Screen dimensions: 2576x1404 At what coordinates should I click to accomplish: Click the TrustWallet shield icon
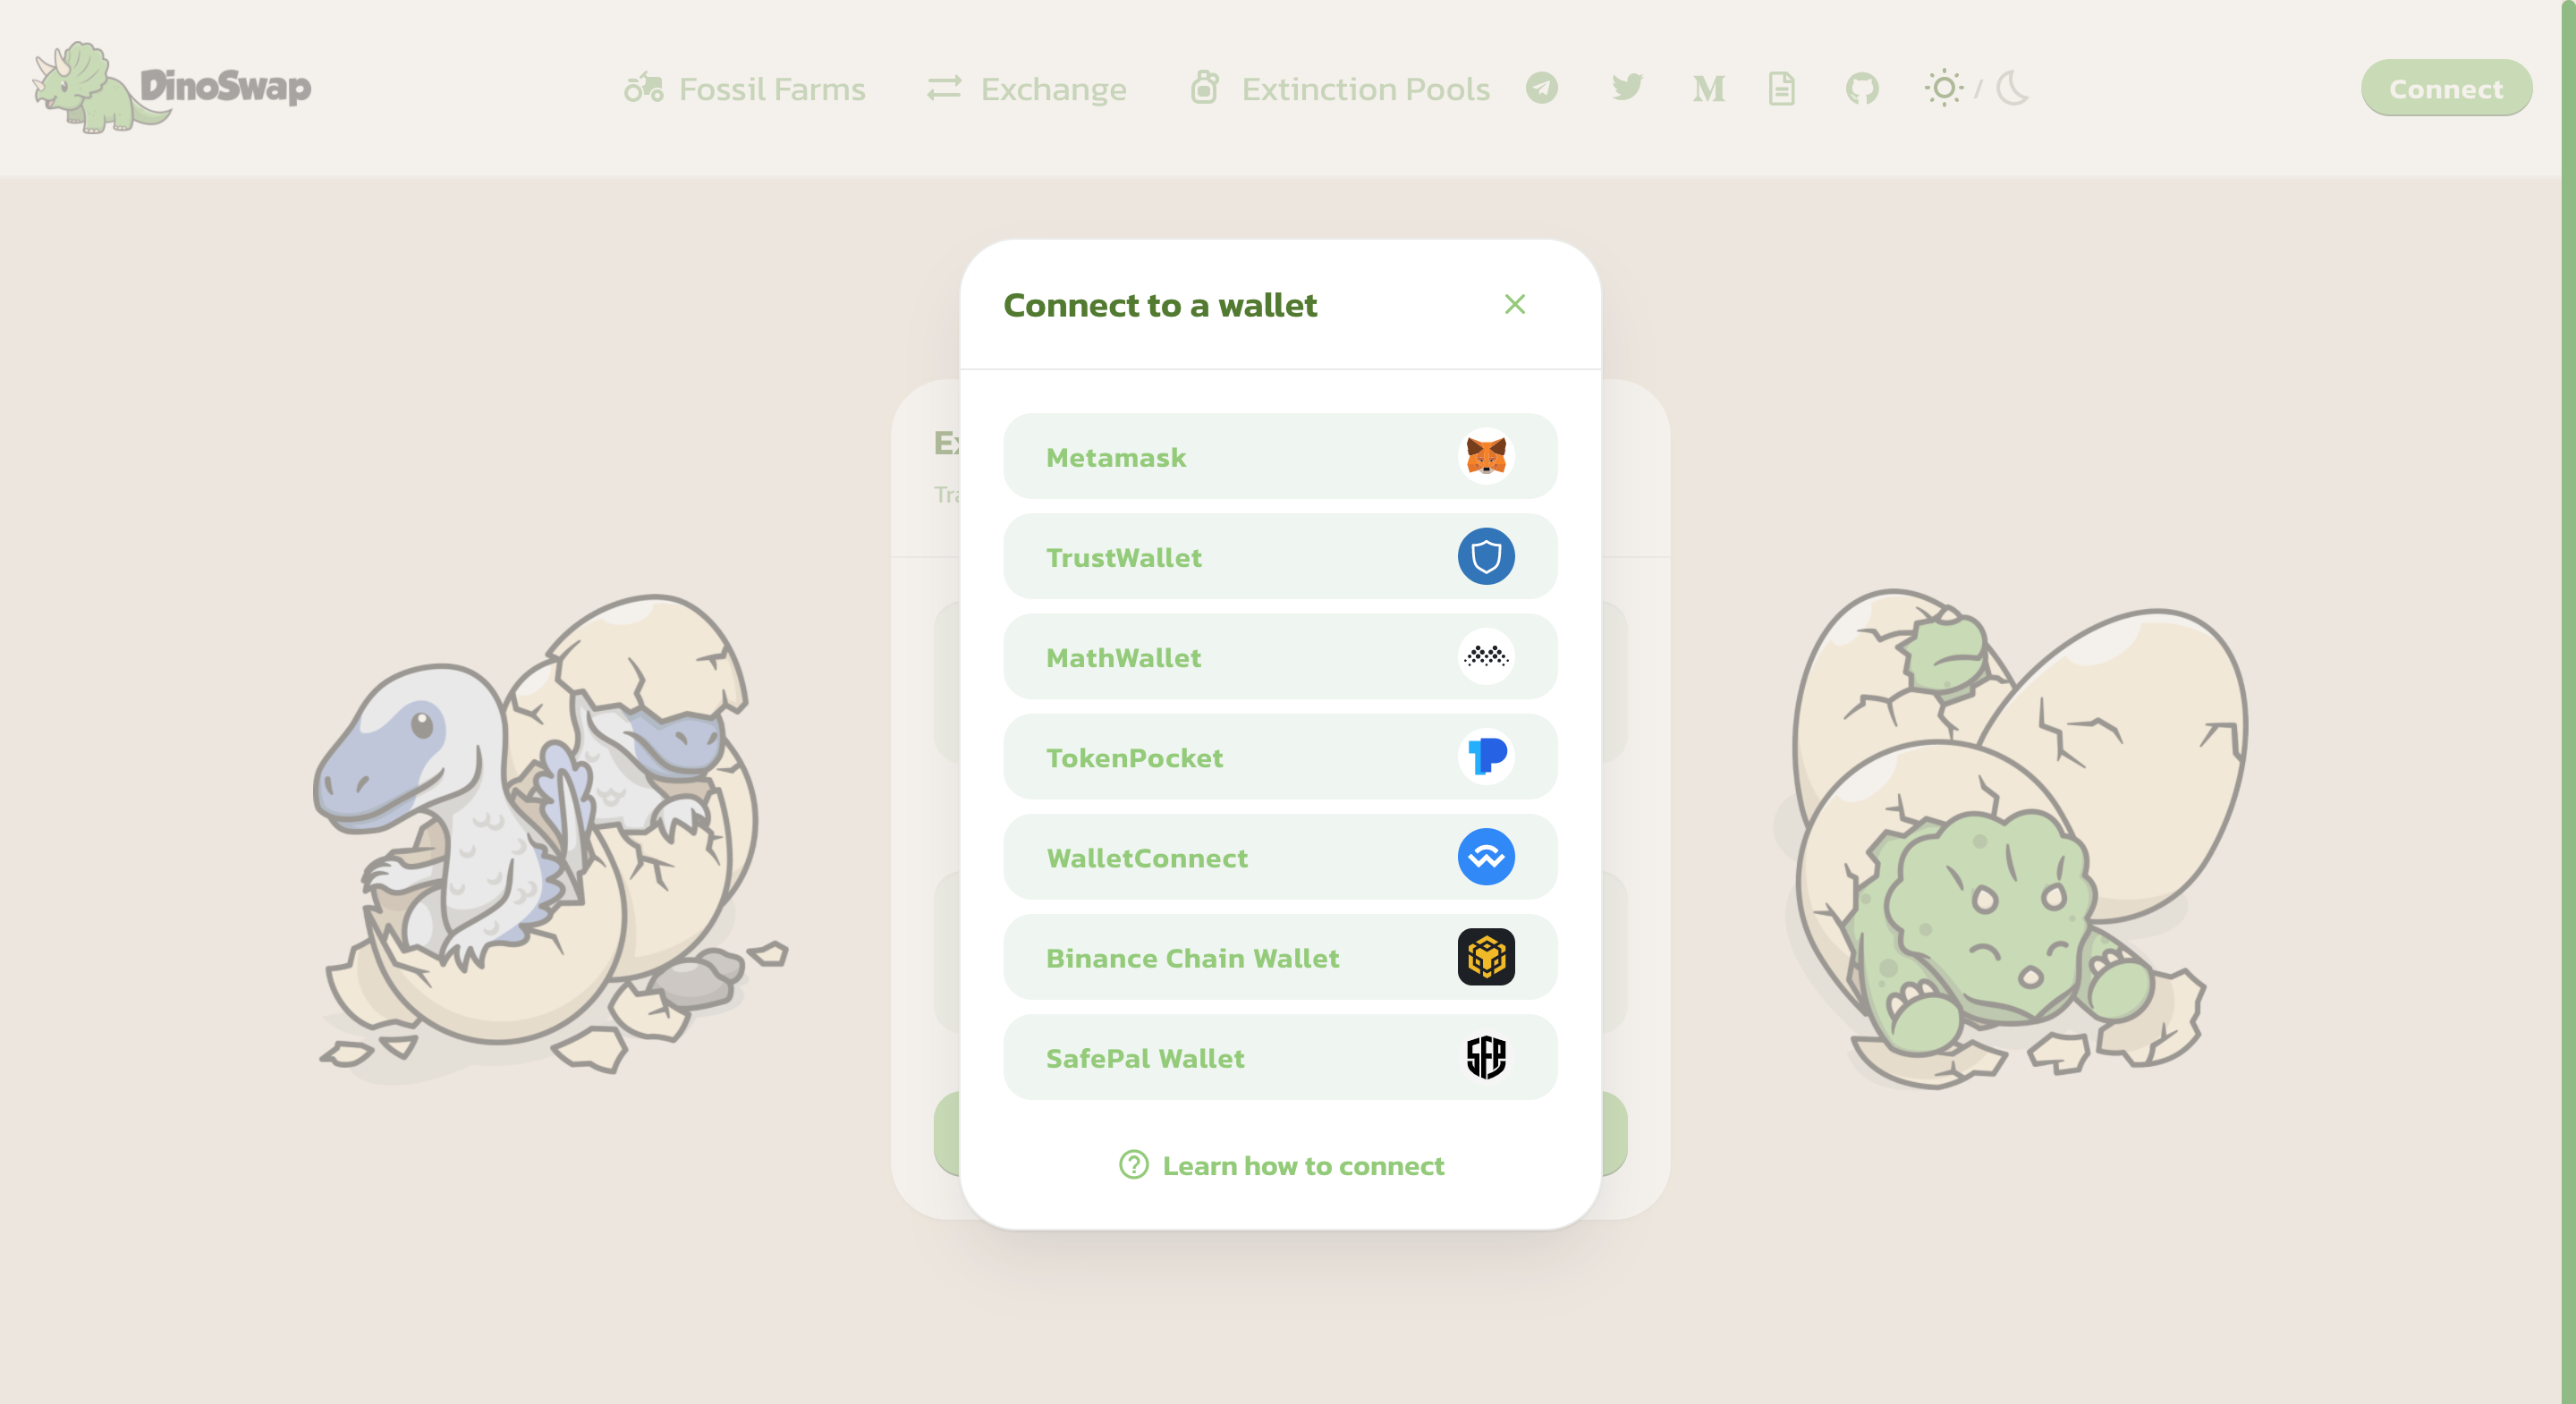[x=1485, y=556]
